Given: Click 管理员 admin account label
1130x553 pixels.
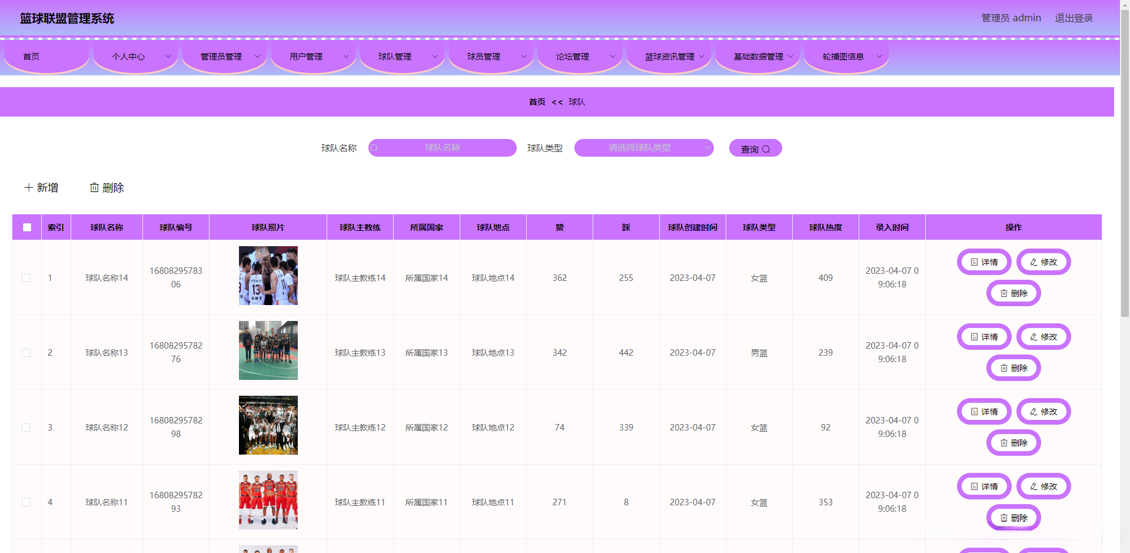Looking at the screenshot, I should (x=1011, y=18).
